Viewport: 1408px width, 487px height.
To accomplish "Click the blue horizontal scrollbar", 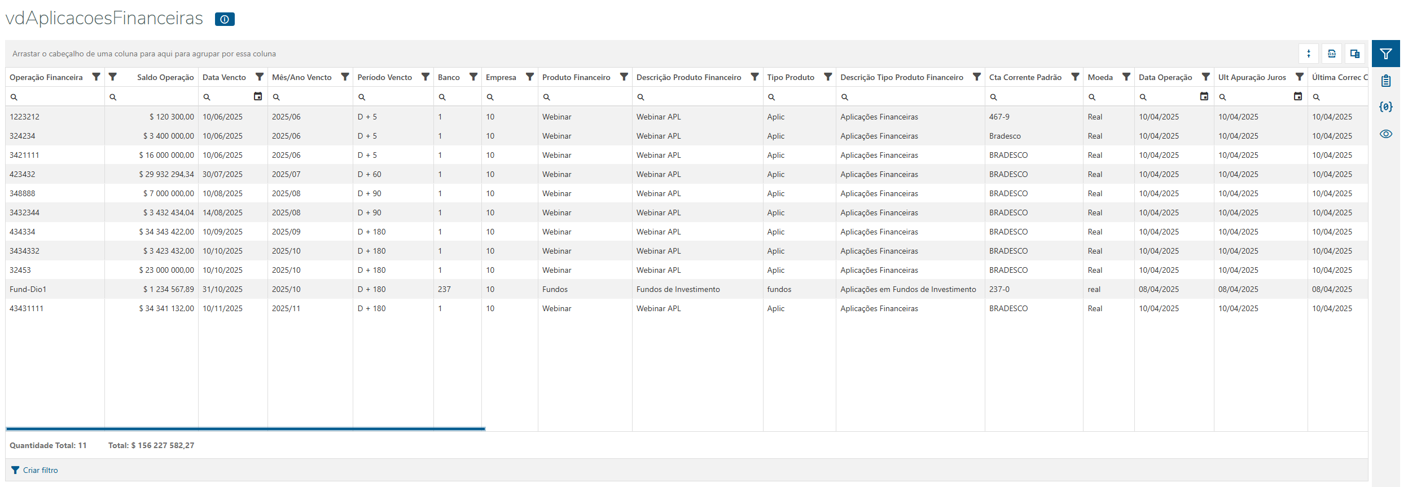I will click(x=245, y=429).
